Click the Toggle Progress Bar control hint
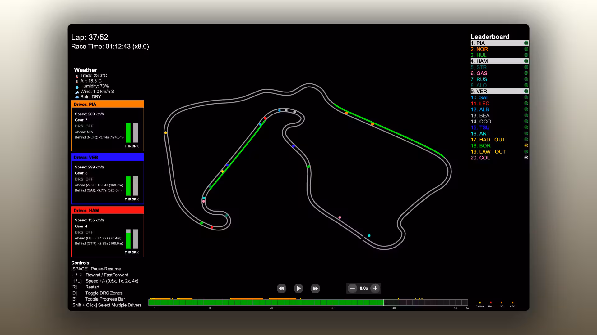Screen dimensions: 597x335 (x=98, y=299)
